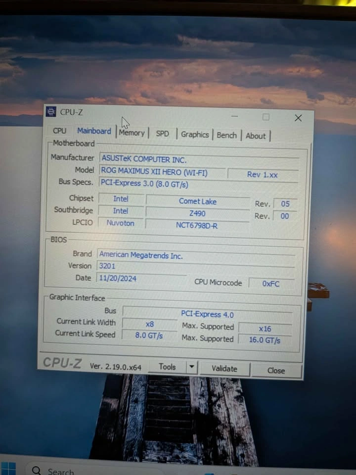Switch to the SPD tab
Viewport: 356px width, 475px height.
[163, 134]
